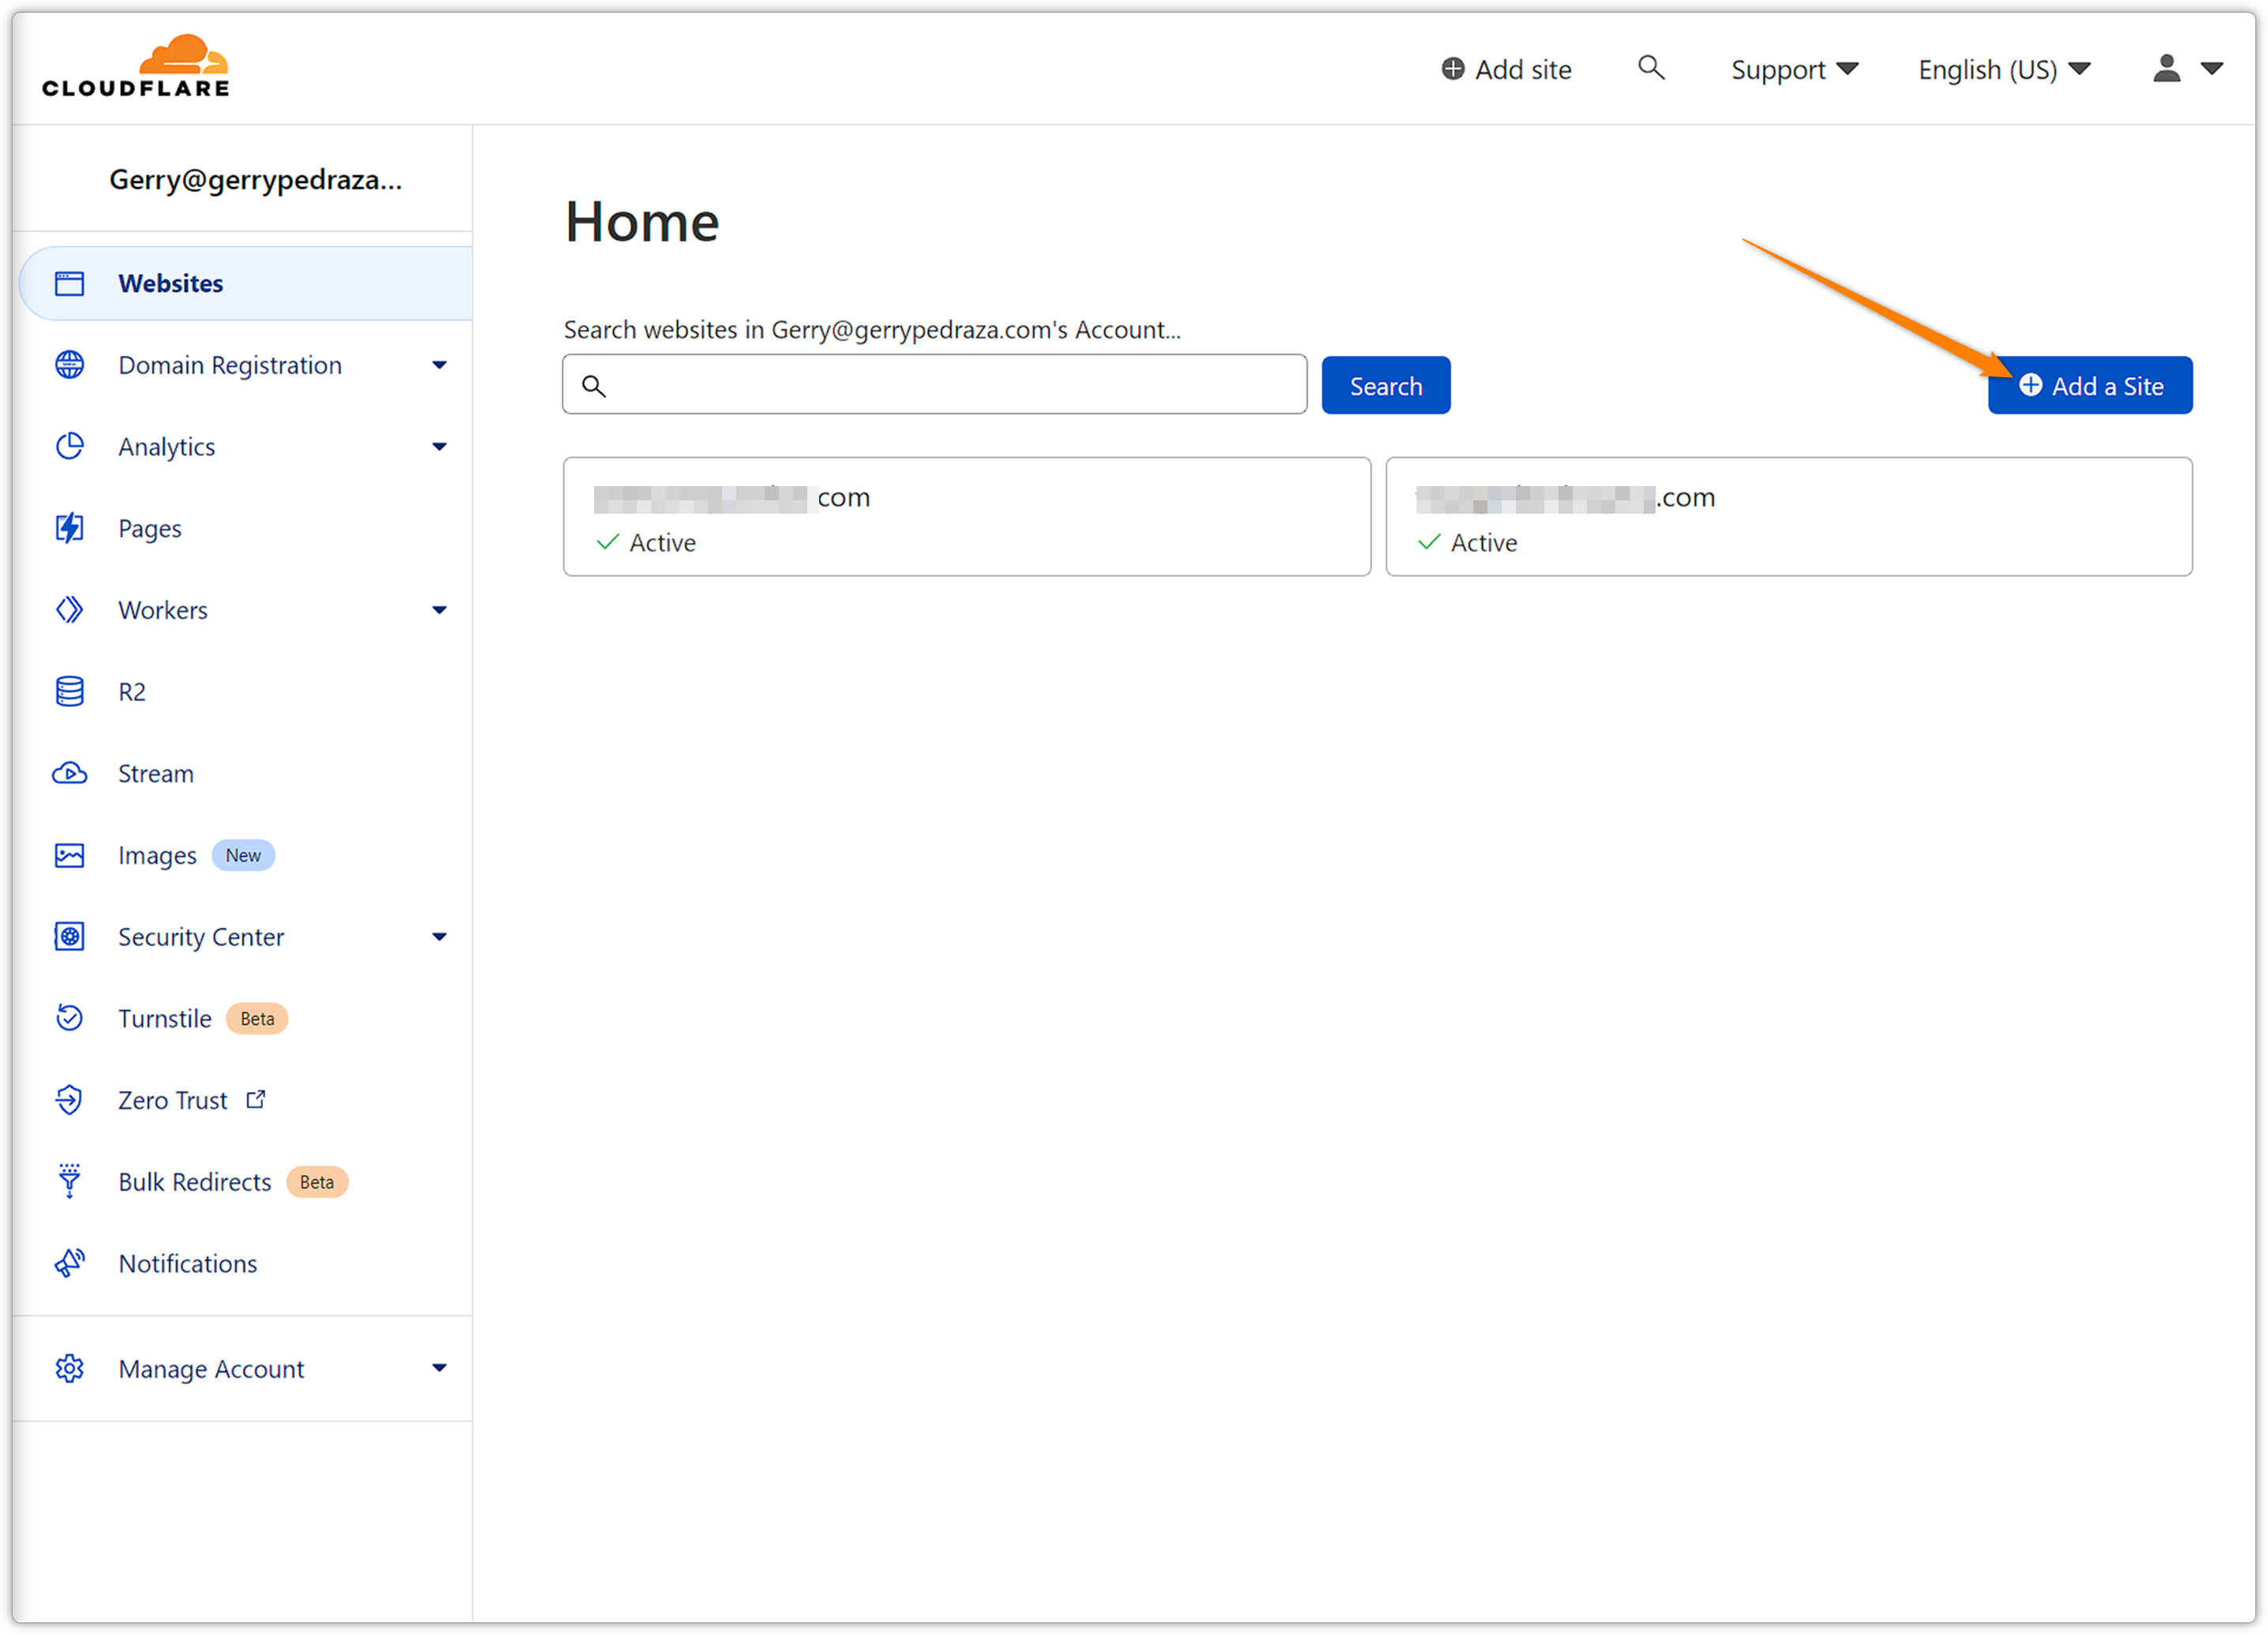This screenshot has height=1635, width=2268.
Task: Click the Zero Trust external link icon
Action: coord(256,1099)
